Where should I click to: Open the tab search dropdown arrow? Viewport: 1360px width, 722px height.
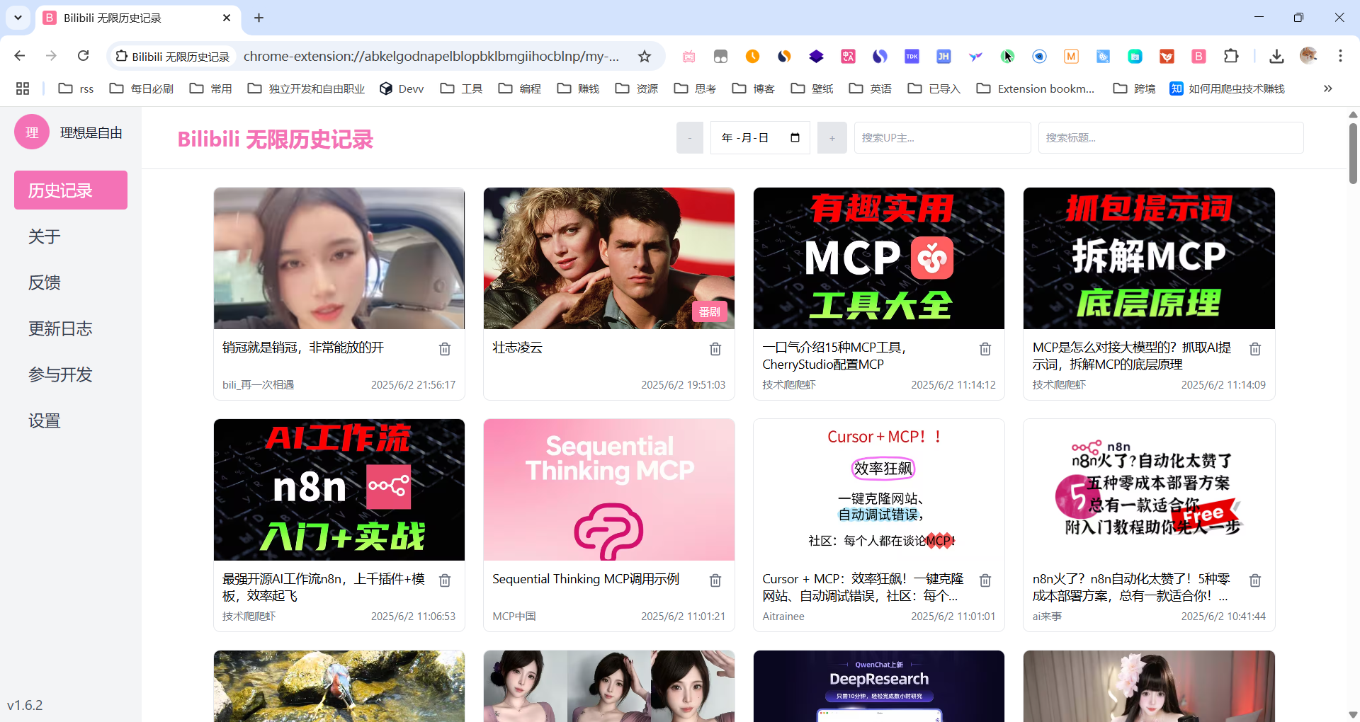[18, 18]
